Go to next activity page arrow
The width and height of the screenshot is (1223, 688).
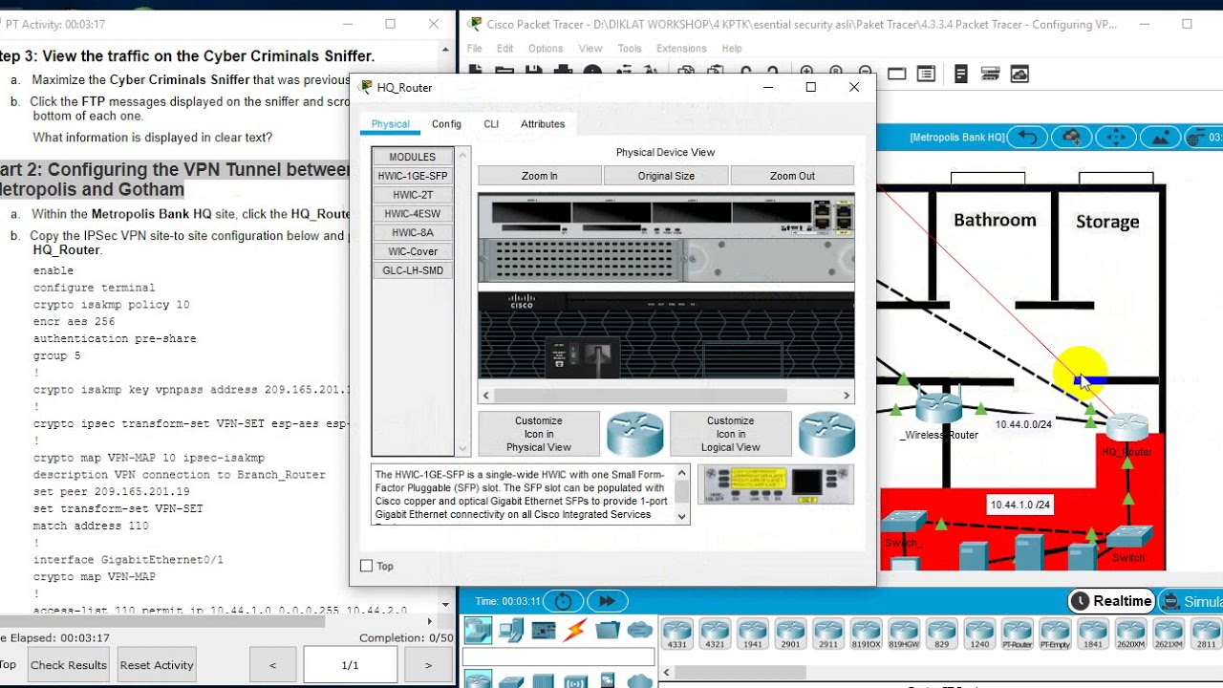[428, 665]
